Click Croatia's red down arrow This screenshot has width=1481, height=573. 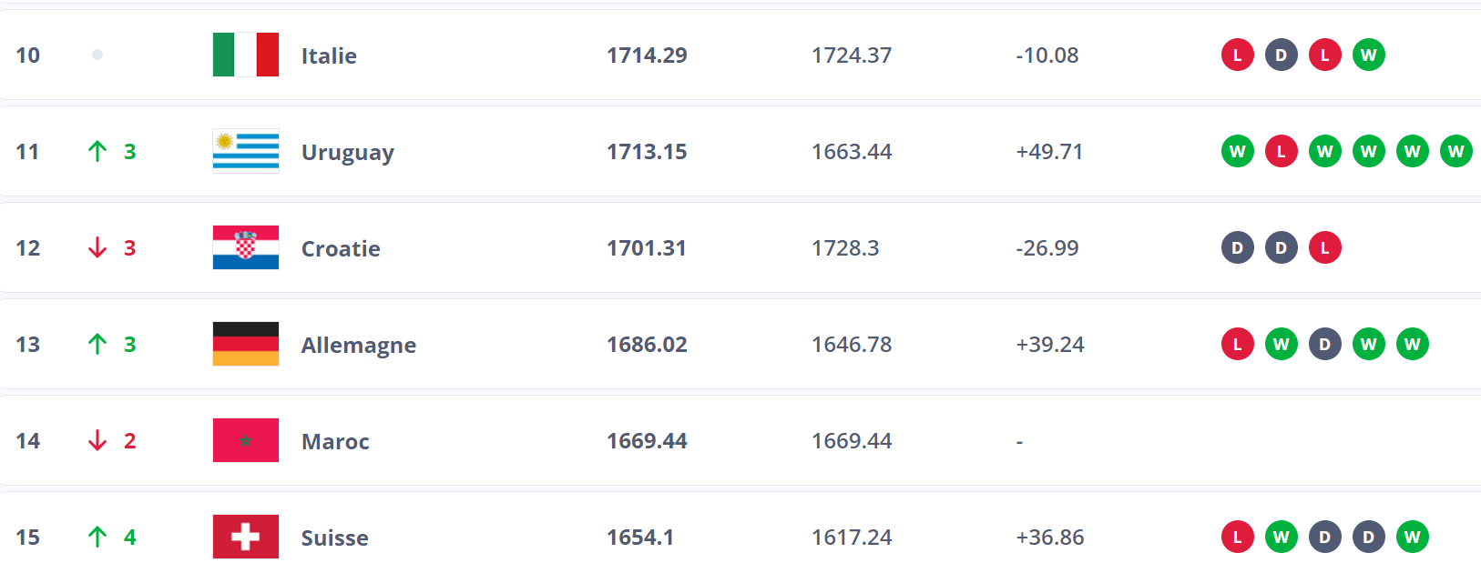tap(97, 247)
